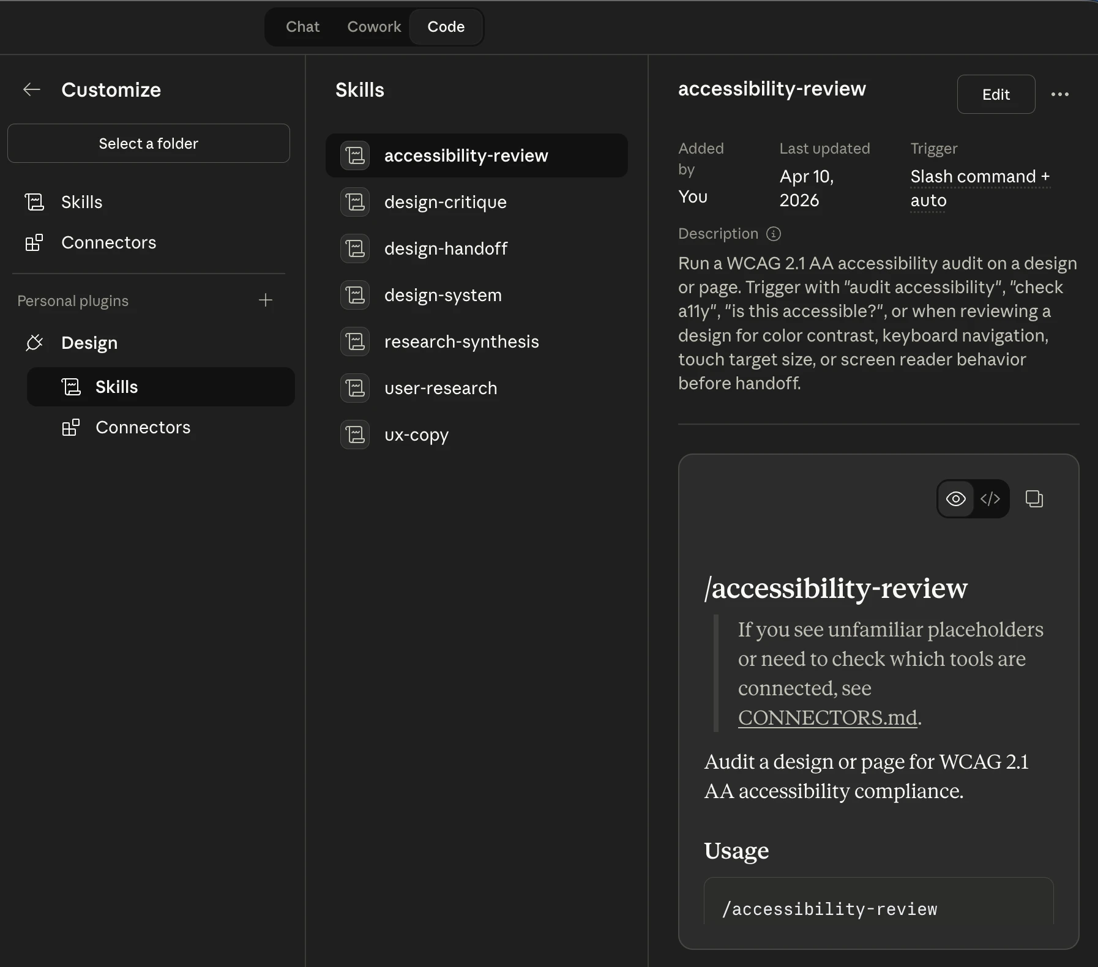
Task: Open Connectors from the sidebar
Action: click(108, 242)
